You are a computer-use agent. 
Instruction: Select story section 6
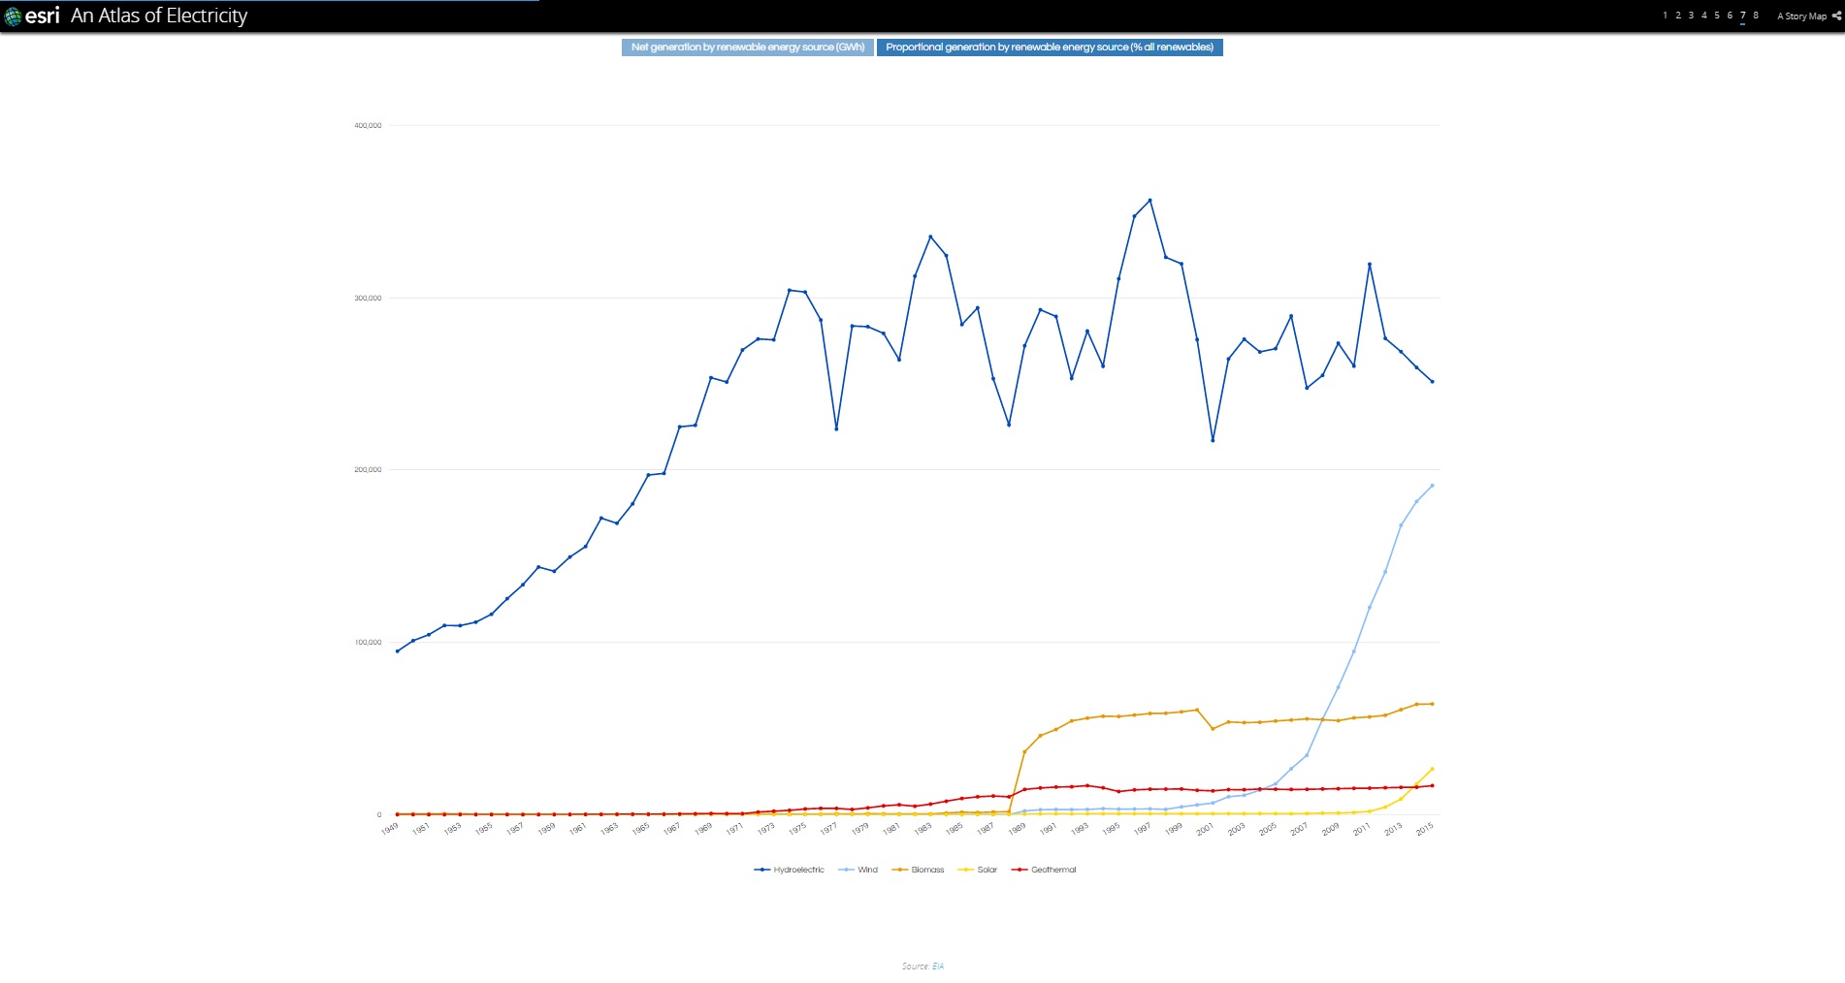point(1730,16)
